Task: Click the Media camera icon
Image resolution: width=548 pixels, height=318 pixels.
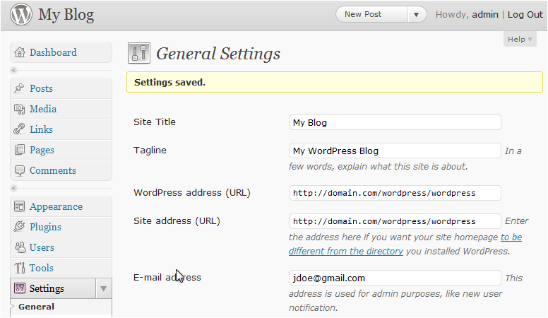Action: point(19,109)
